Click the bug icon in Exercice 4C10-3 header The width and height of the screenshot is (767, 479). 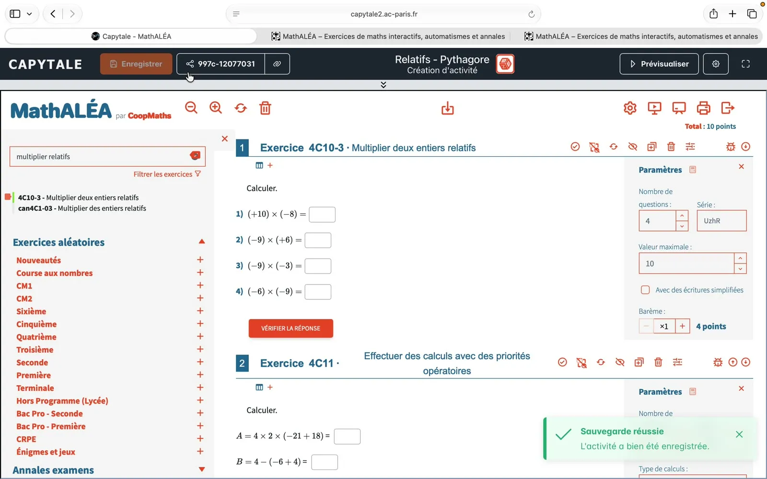[x=731, y=147]
